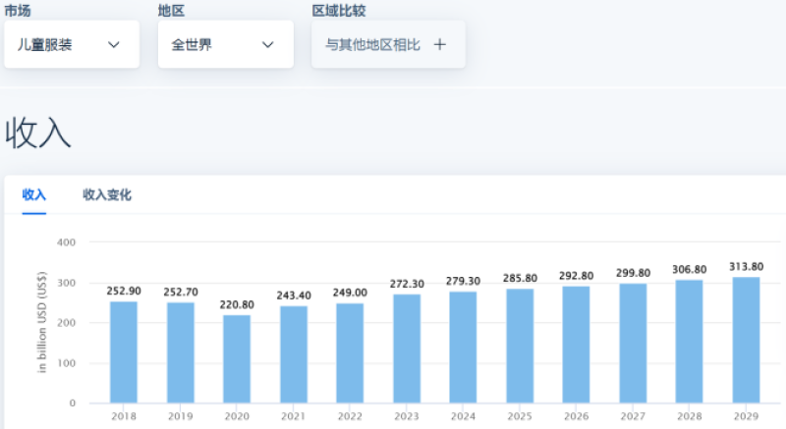Open the 市场 dropdown showing 儿童服装
The width and height of the screenshot is (786, 429).
(71, 45)
